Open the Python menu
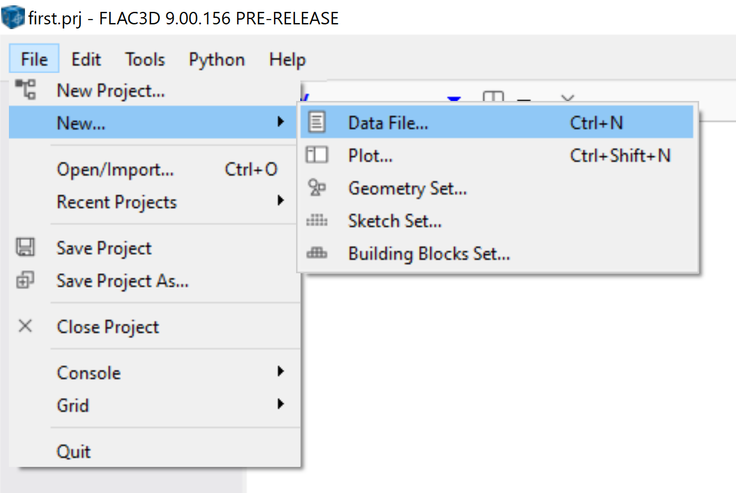This screenshot has height=493, width=736. coord(216,59)
